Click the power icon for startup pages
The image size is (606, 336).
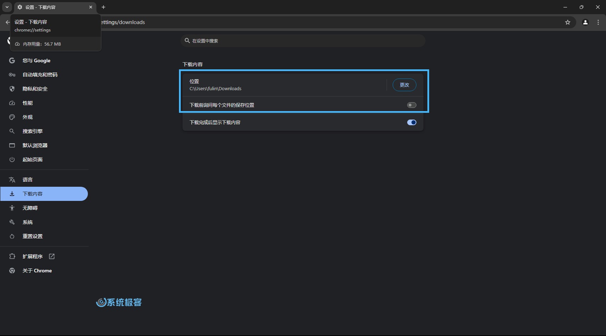[12, 160]
